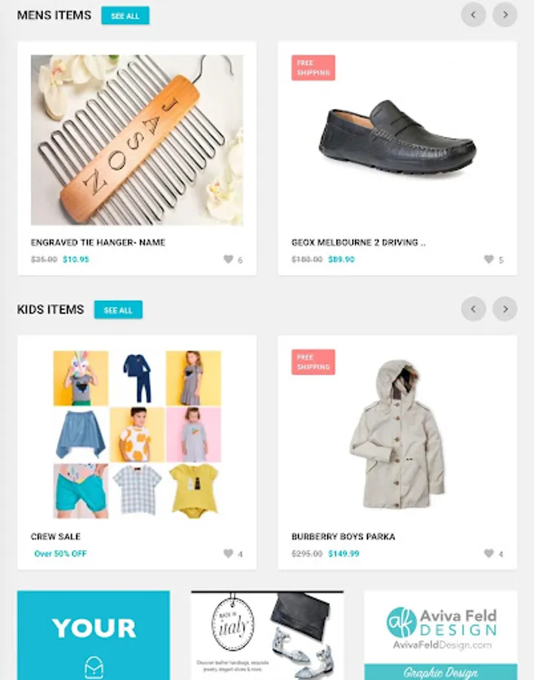Heart the Burberry Boys Parka item
Screen dimensions: 534x680
[489, 553]
